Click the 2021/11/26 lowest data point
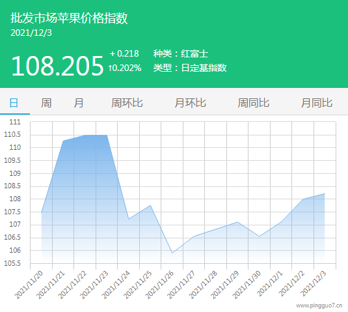The image size is (348, 312). 172,253
